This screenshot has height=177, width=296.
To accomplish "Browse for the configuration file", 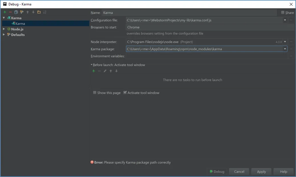I will (291, 20).
